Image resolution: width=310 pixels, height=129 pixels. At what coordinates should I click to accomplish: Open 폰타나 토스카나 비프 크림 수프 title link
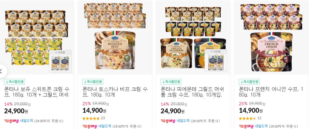pos(115,92)
